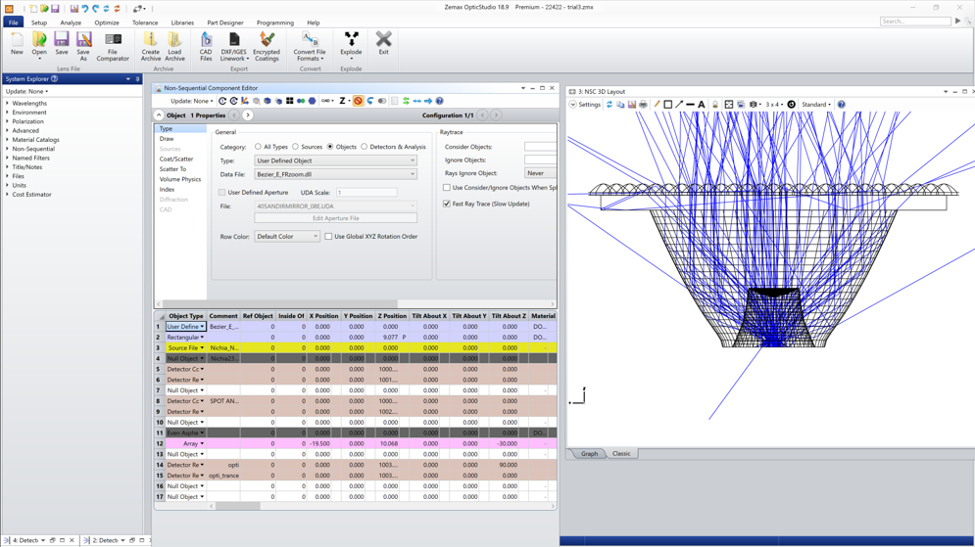This screenshot has height=547, width=975.
Task: Click the four black squares icon in editor toolbar
Action: (290, 101)
